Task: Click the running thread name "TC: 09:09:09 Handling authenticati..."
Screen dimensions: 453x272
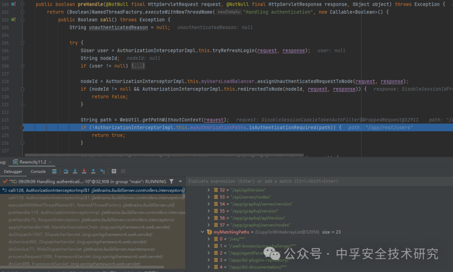Action: 88,182
